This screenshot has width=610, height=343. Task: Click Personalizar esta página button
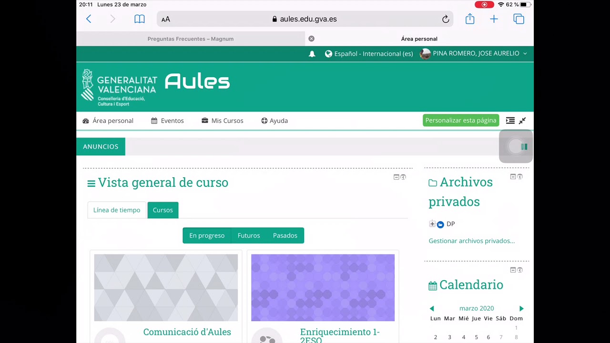click(x=461, y=120)
